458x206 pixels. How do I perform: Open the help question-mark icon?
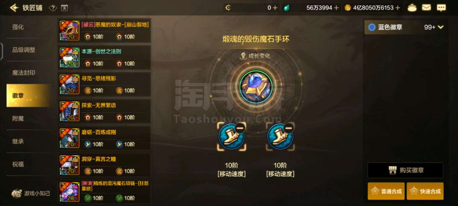tap(53, 8)
